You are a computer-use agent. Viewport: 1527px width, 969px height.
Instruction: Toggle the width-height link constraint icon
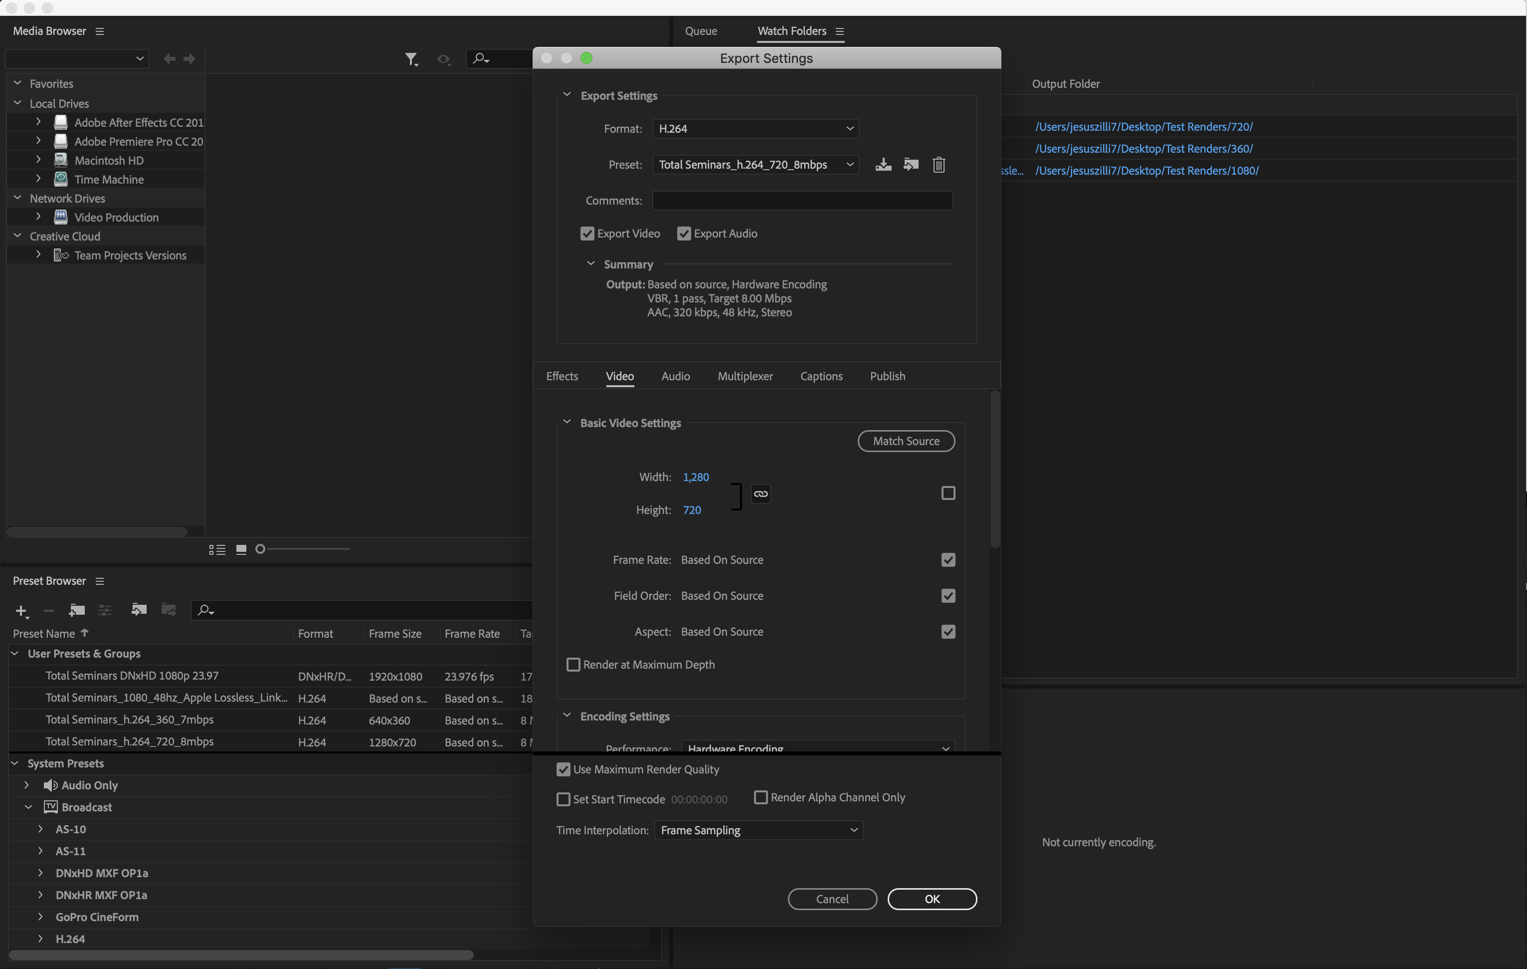761,493
